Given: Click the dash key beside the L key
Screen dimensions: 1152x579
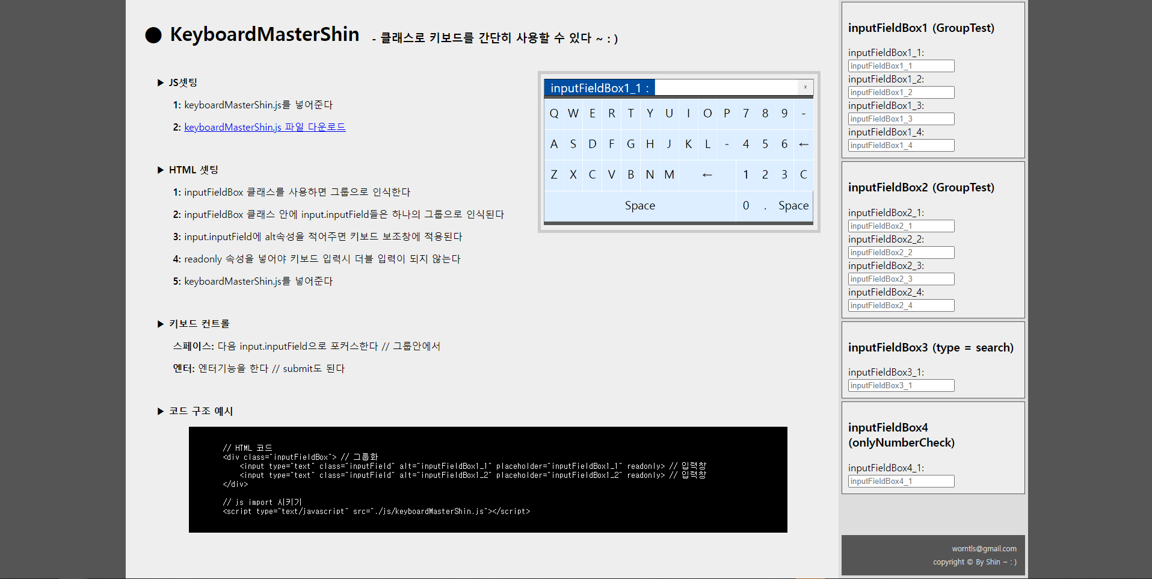Looking at the screenshot, I should pos(727,144).
